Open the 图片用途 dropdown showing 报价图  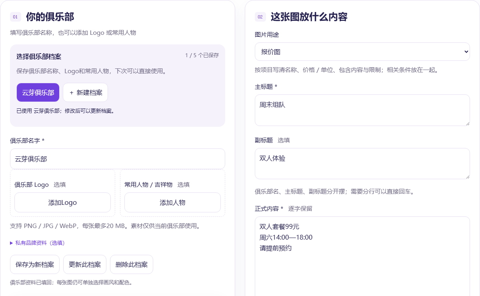362,52
